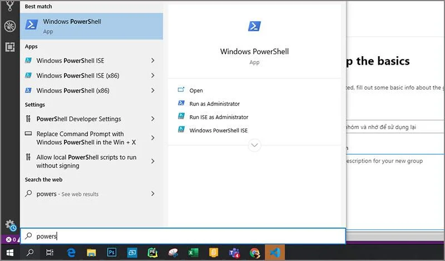The width and height of the screenshot is (445, 261).
Task: Expand arrow for Allow local PowerShell scripts
Action: click(x=152, y=161)
